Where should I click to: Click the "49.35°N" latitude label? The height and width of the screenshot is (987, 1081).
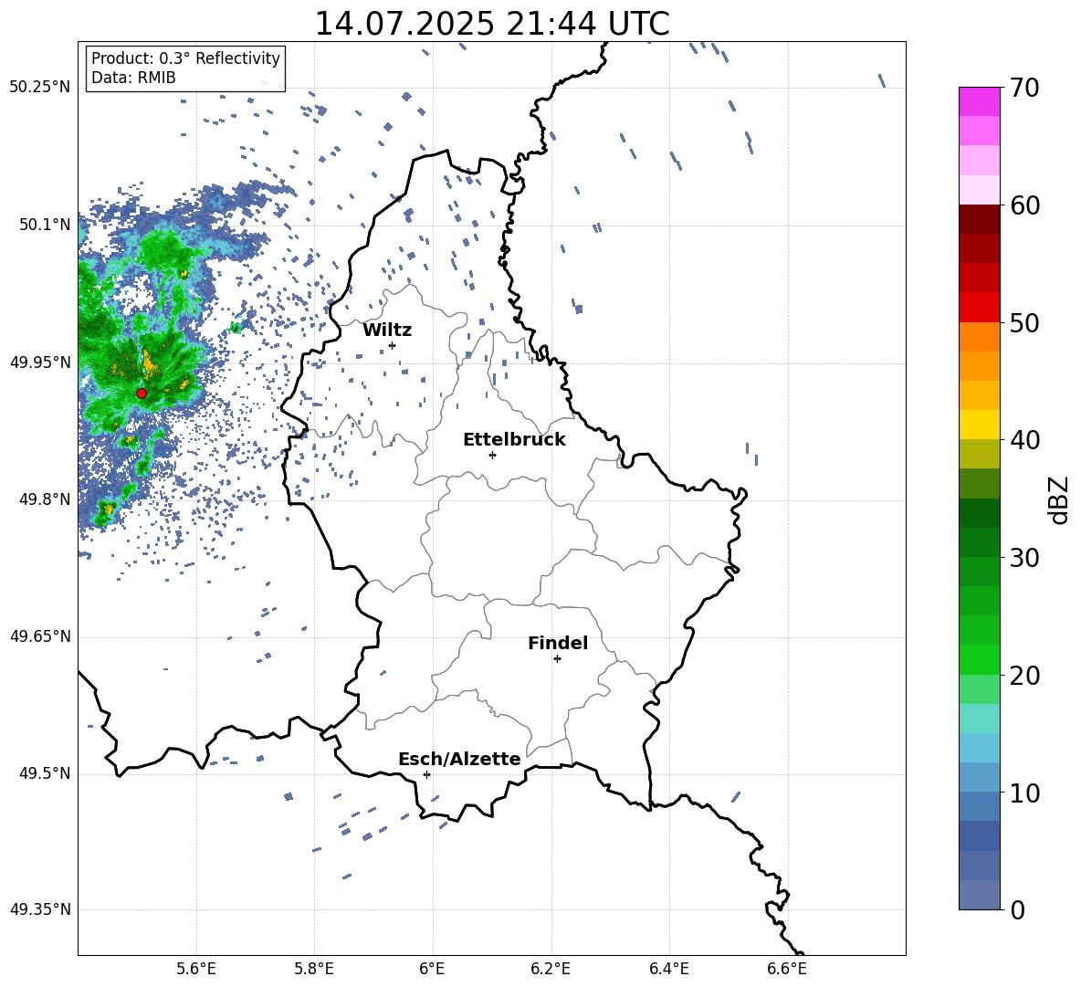(x=40, y=909)
